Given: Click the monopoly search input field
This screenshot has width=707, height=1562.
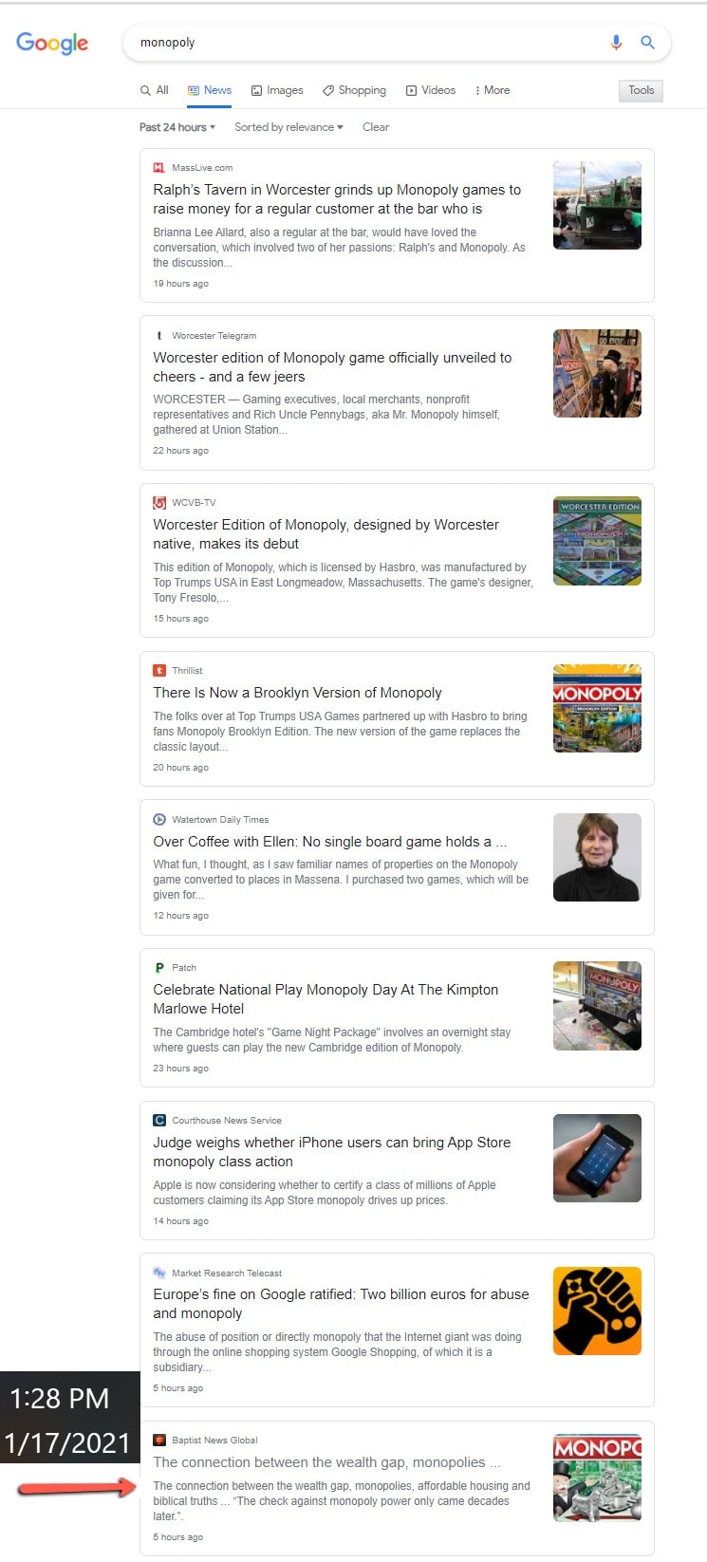Looking at the screenshot, I should tap(365, 43).
